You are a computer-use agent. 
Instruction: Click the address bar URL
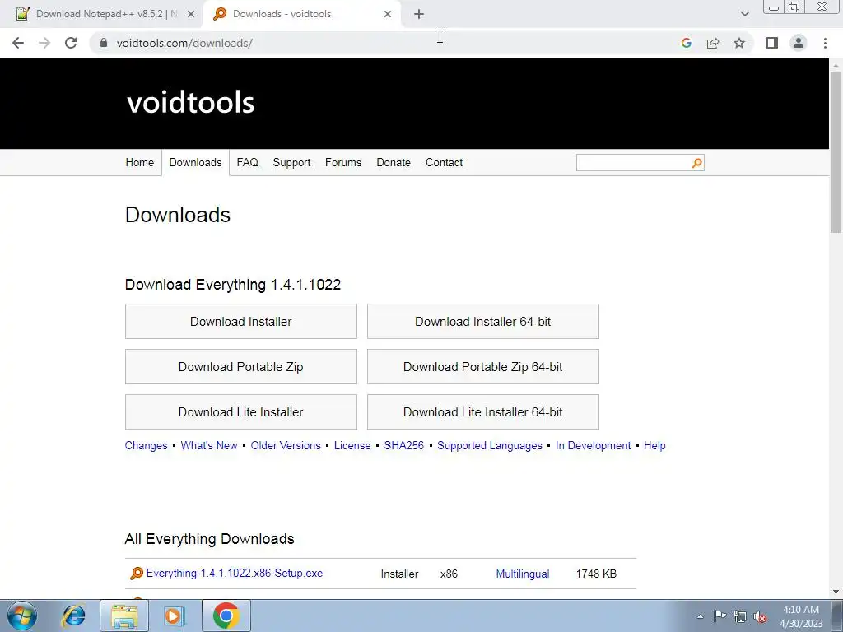(184, 43)
